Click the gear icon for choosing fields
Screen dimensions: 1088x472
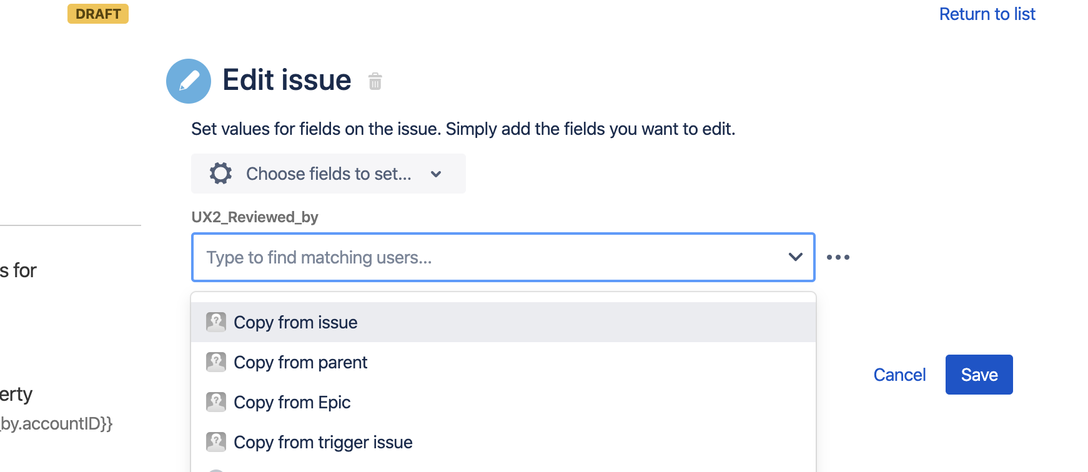click(x=220, y=174)
